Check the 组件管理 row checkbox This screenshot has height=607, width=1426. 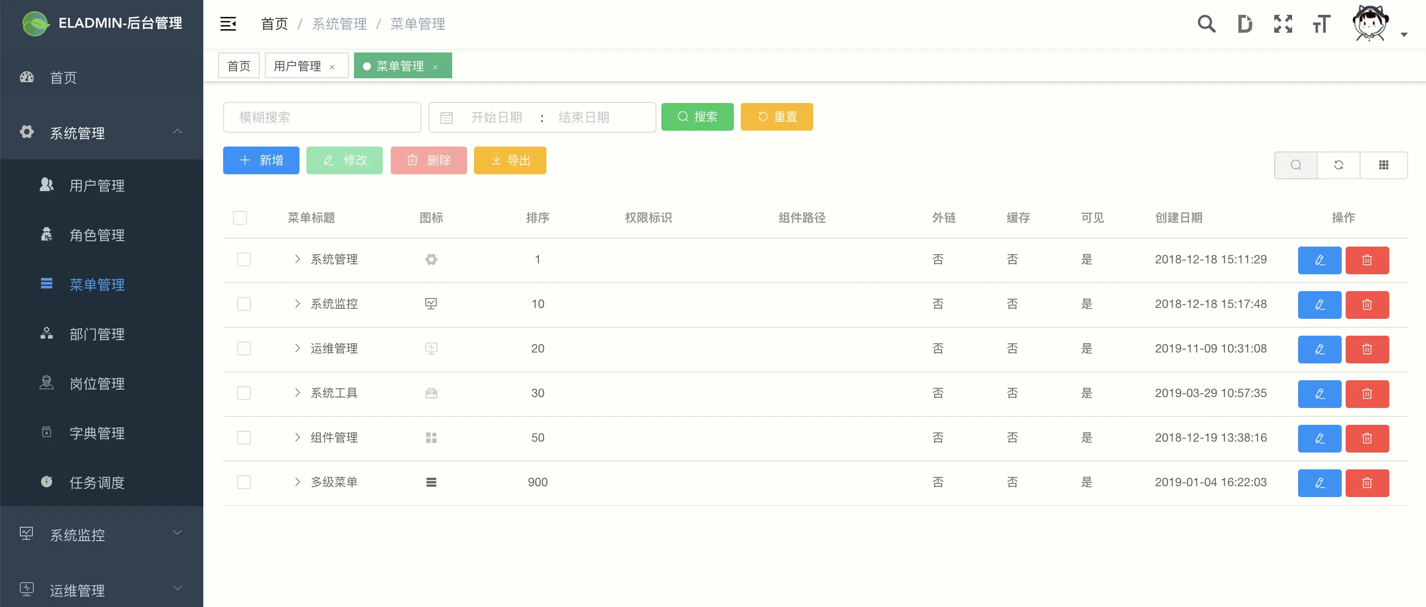tap(243, 437)
